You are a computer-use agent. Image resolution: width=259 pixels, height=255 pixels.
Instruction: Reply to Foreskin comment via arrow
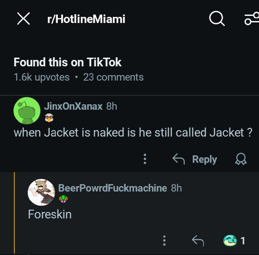point(198,241)
